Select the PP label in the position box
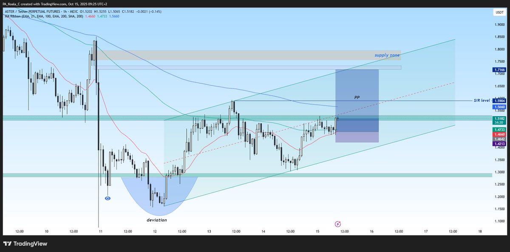 357,97
